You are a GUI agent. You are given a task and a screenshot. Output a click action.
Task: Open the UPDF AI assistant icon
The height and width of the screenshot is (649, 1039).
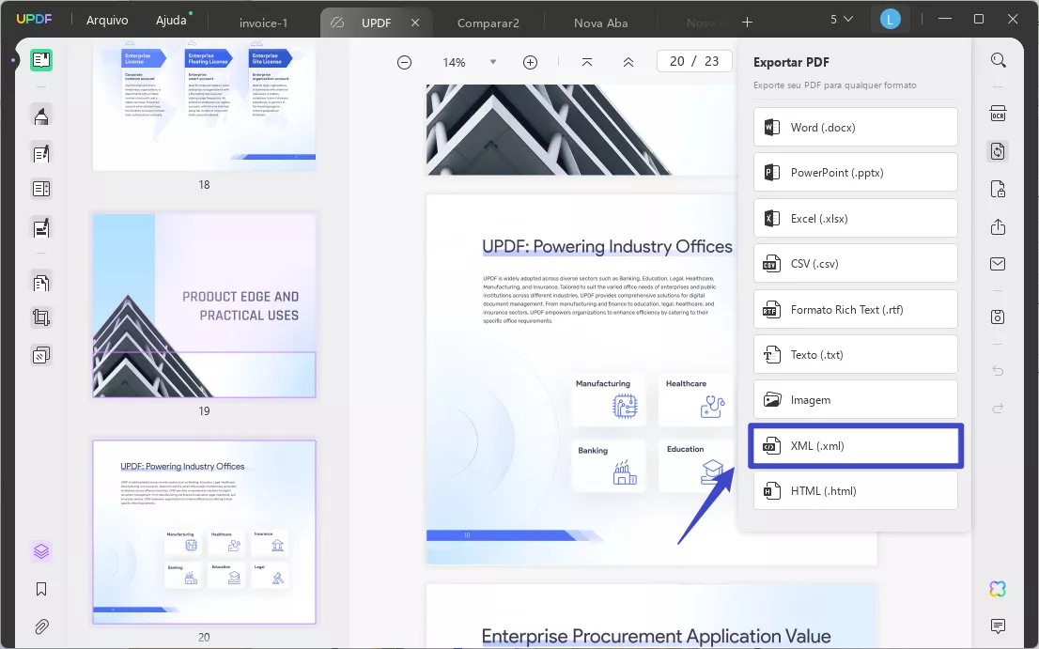[x=998, y=589]
